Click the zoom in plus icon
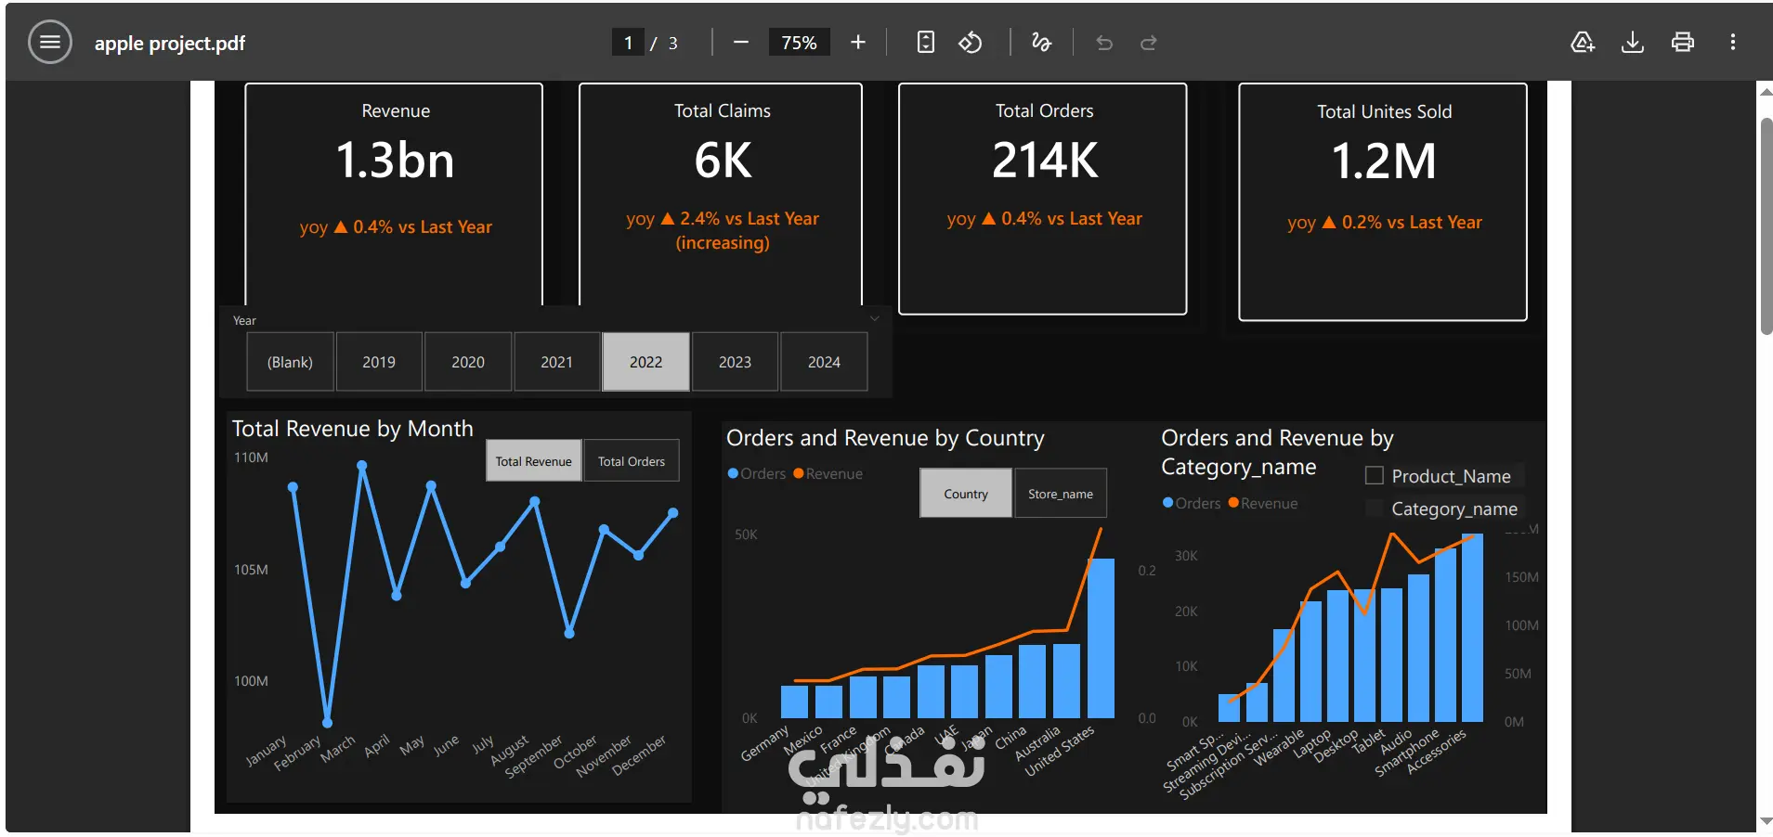This screenshot has width=1773, height=837. coord(858,43)
